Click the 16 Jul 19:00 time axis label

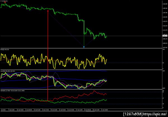(71, 110)
